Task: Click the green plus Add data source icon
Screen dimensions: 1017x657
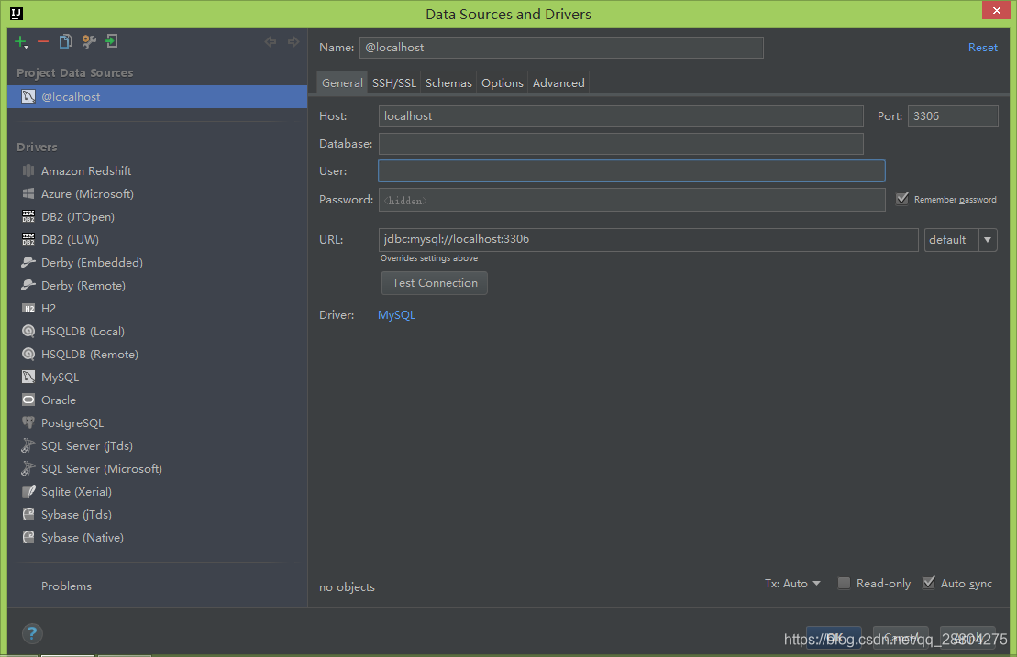Action: click(x=21, y=42)
